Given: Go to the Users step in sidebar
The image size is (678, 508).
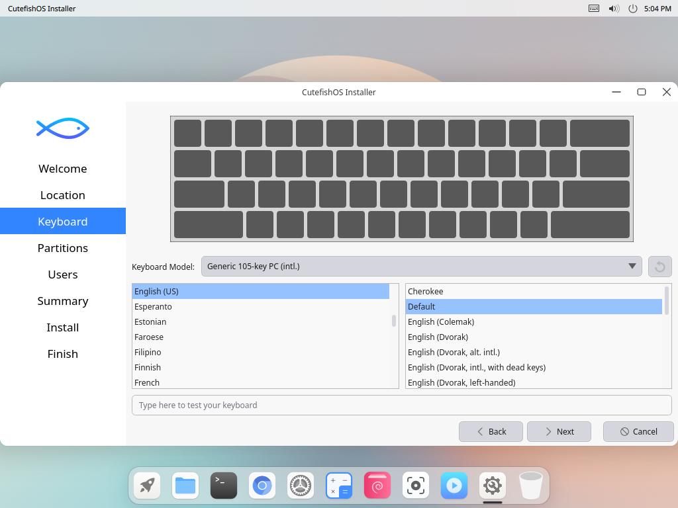Looking at the screenshot, I should point(63,275).
